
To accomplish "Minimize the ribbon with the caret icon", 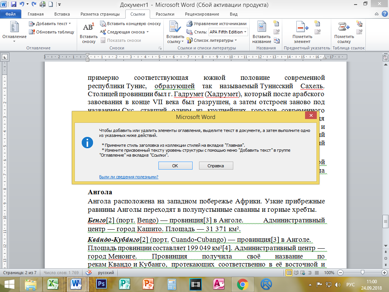I will click(x=376, y=14).
